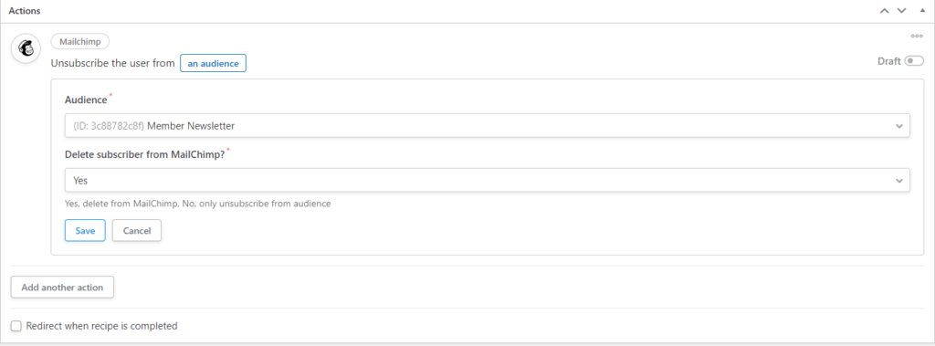Save the Mailchimp action settings
This screenshot has width=935, height=346.
click(x=85, y=231)
